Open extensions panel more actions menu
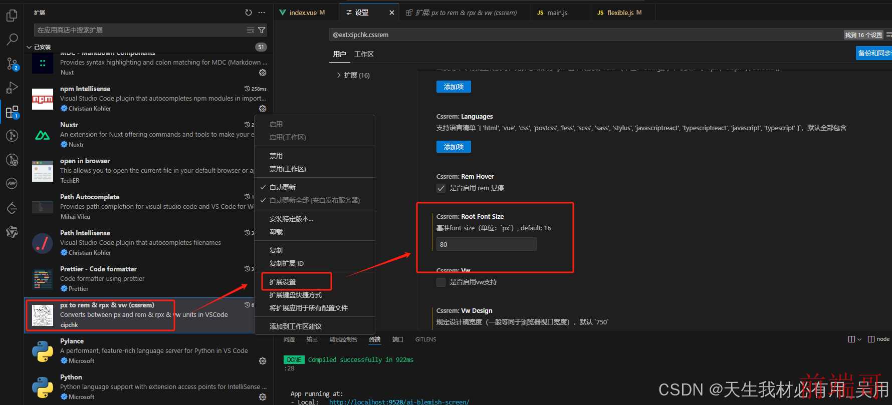 click(262, 13)
